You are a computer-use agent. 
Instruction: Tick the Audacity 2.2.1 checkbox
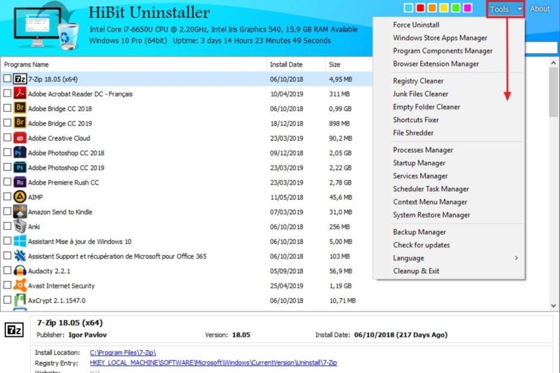(7, 270)
